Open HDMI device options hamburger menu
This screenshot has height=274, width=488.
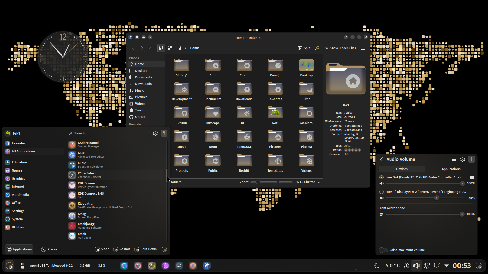(x=472, y=192)
